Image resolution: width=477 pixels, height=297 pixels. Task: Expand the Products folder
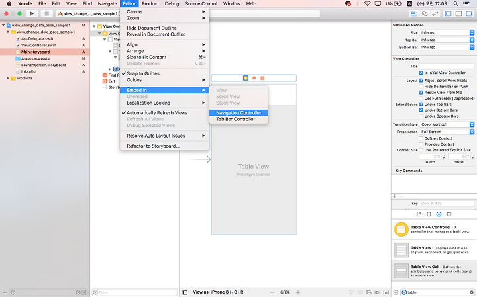pos(7,78)
